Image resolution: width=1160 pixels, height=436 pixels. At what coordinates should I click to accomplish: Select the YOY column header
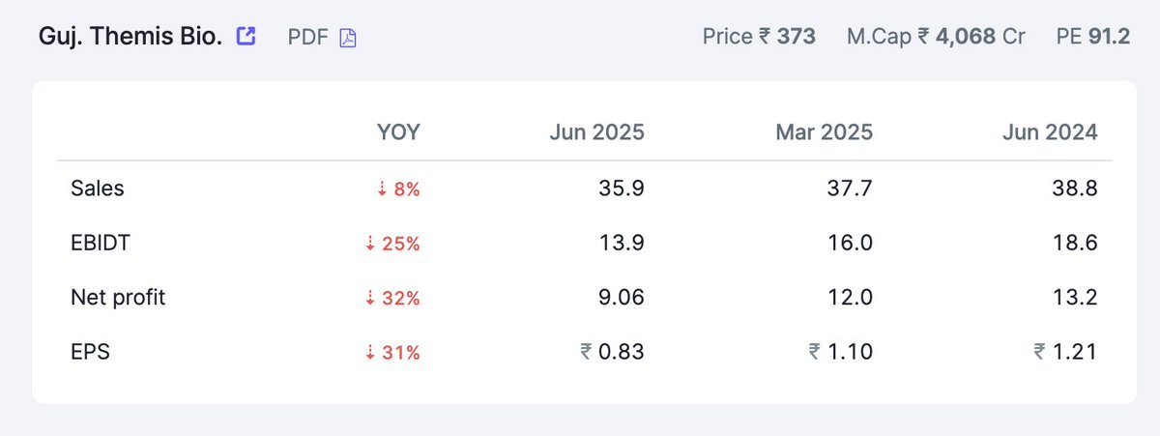(x=398, y=132)
